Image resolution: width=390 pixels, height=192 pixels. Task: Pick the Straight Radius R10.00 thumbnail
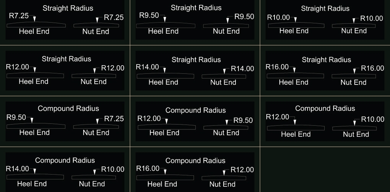coord(325,20)
